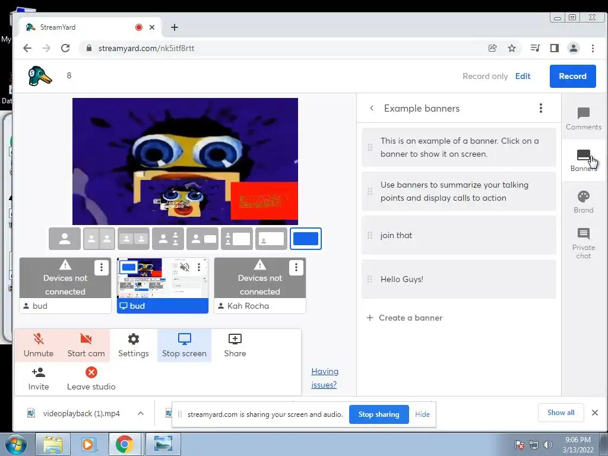Open the Having issues? link

pyautogui.click(x=325, y=378)
